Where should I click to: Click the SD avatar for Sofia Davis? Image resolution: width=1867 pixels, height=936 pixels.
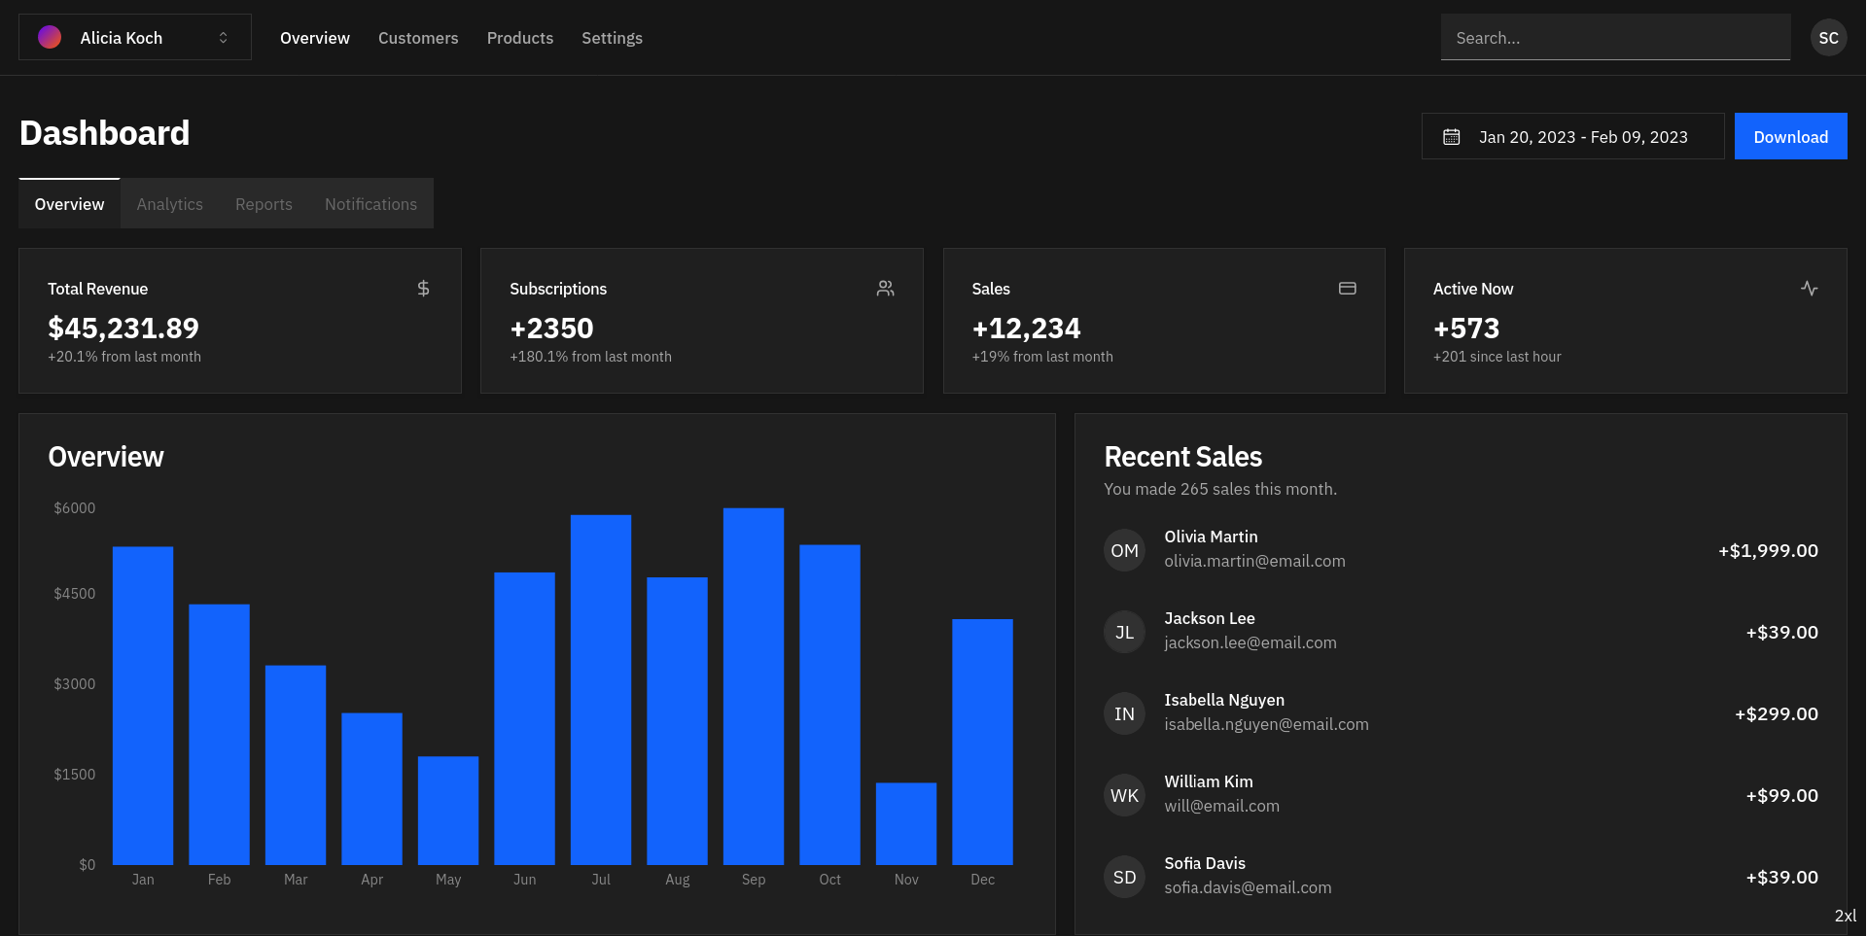pyautogui.click(x=1124, y=877)
